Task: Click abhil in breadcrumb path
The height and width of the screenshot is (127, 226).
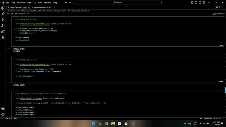Action: pos(19,11)
